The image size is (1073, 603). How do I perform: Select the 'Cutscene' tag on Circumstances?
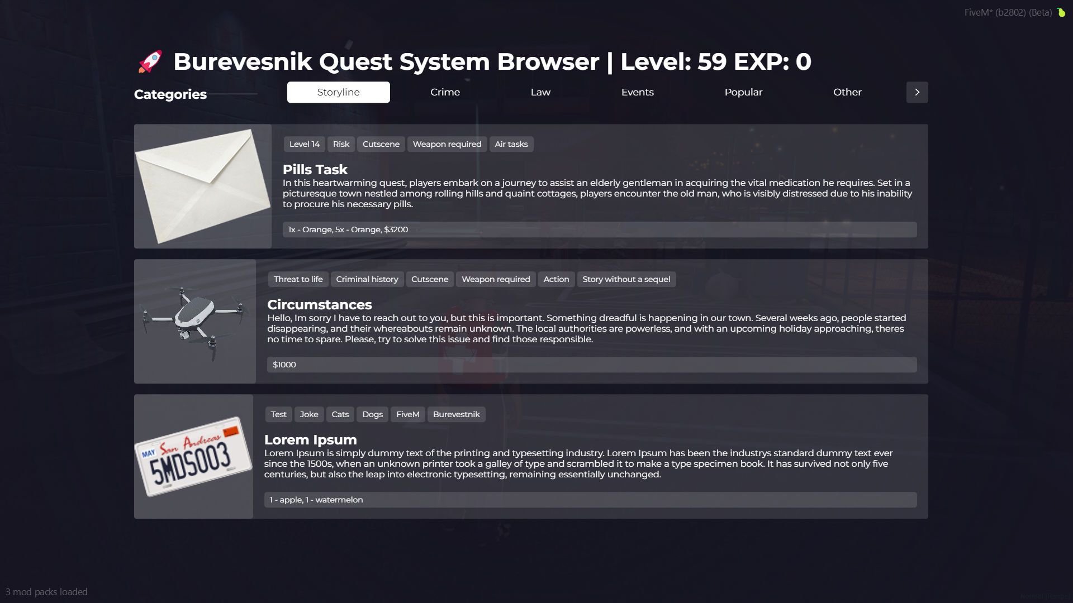coord(430,279)
